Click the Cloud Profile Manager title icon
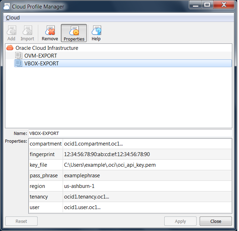Screen dimensions: 239x231 click(7, 6)
